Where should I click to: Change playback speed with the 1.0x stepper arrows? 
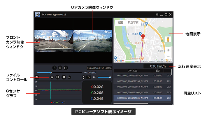click(x=83, y=77)
